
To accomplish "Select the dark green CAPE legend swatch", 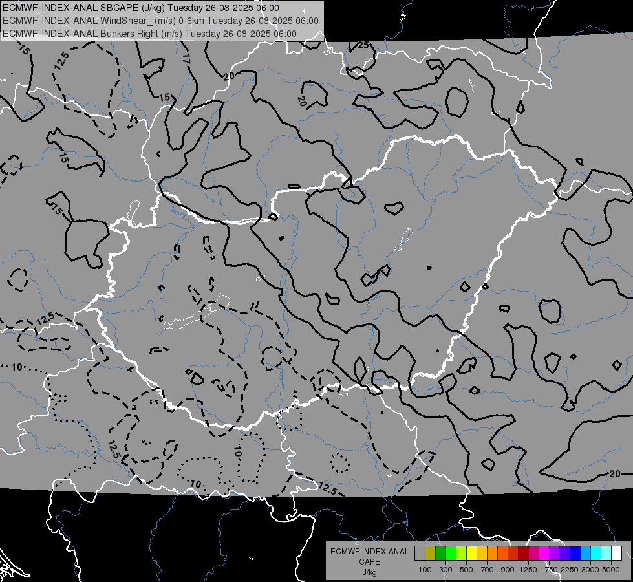I will pos(440,553).
